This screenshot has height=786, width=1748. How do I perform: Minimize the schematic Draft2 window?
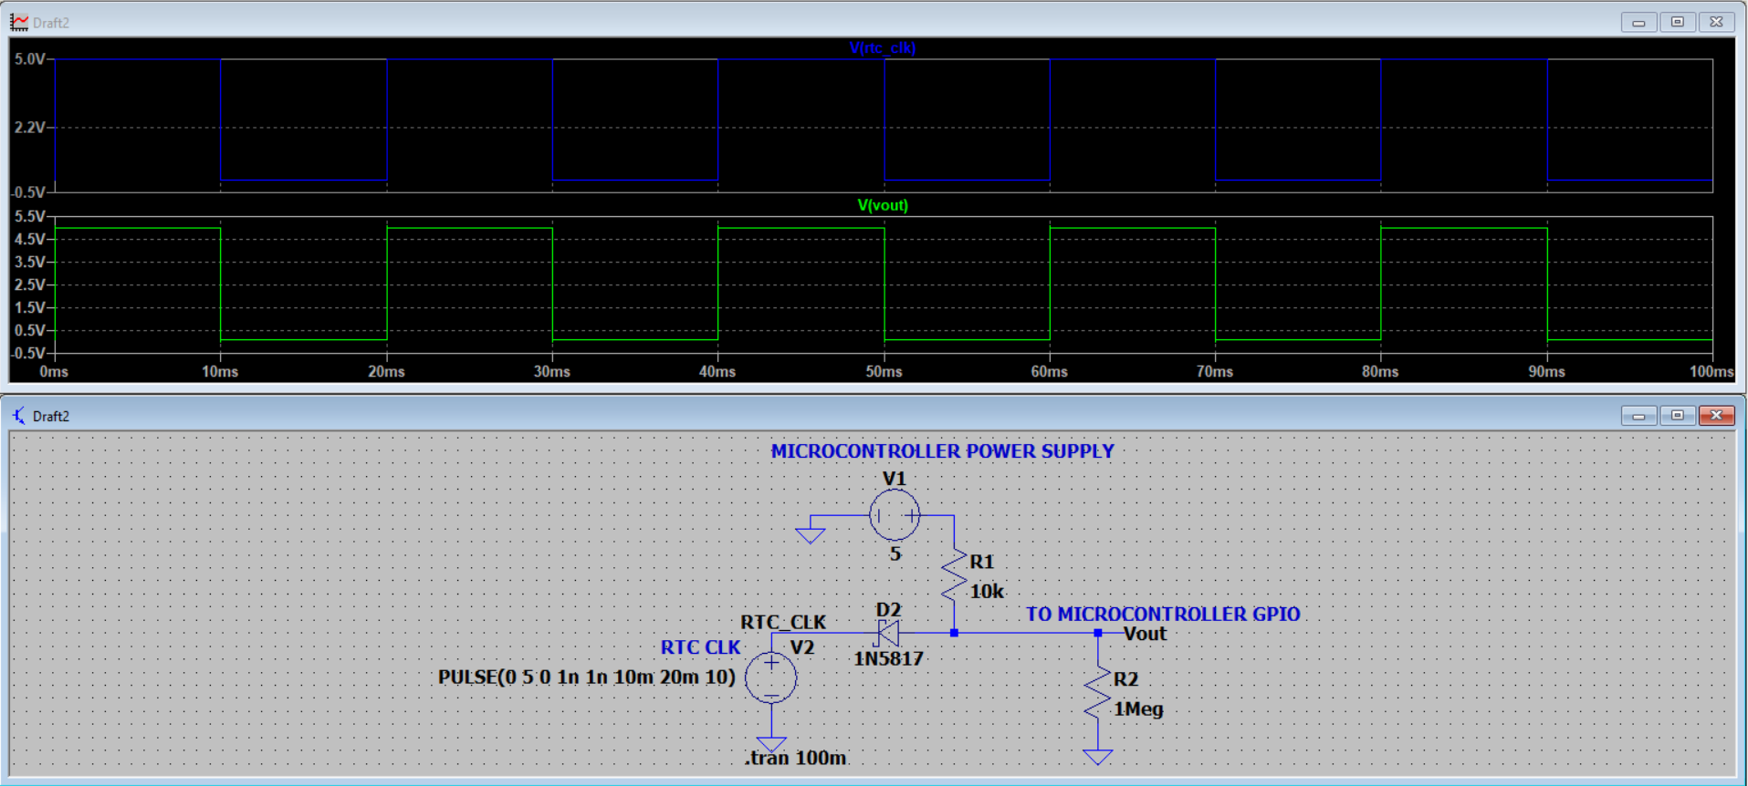click(x=1638, y=416)
